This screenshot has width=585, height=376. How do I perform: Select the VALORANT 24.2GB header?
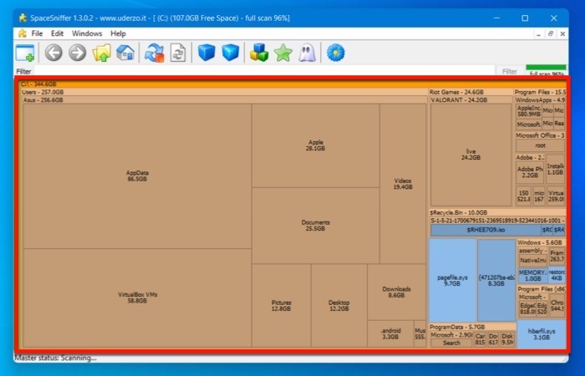click(471, 100)
